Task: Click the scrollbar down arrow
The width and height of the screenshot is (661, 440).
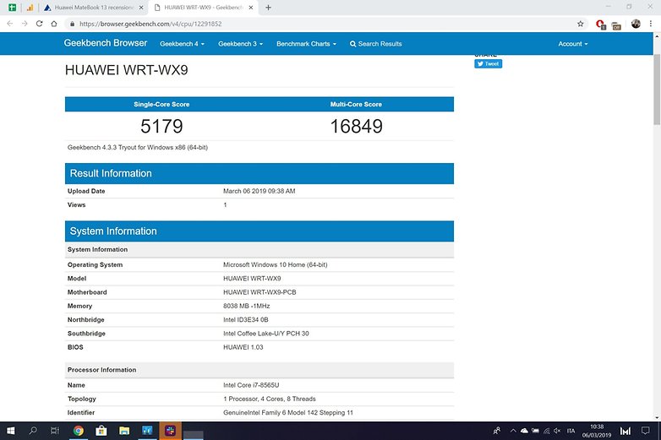Action: pyautogui.click(x=657, y=418)
